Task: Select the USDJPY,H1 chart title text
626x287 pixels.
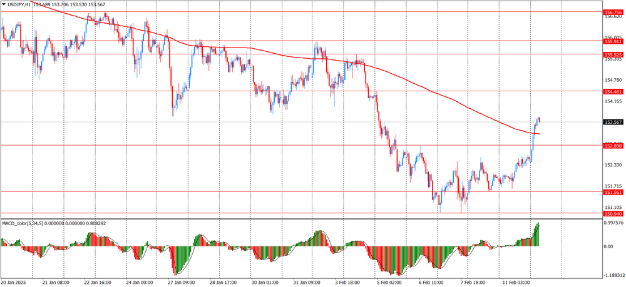Action: click(x=19, y=4)
